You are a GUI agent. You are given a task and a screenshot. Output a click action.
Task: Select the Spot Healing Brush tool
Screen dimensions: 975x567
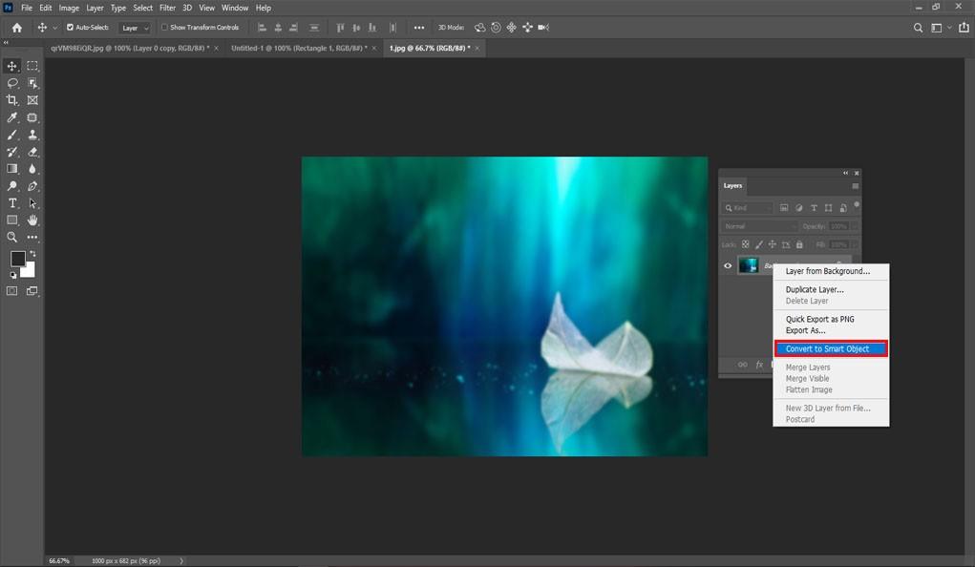point(32,117)
